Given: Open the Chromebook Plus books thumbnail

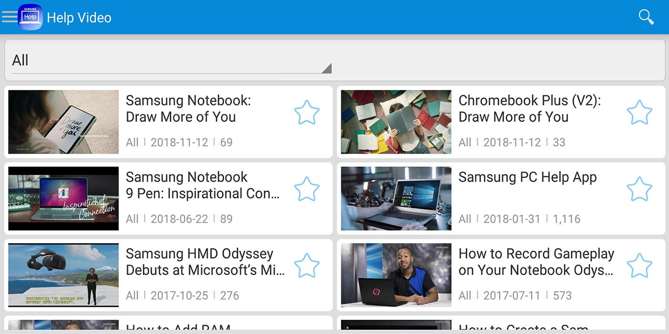Looking at the screenshot, I should tap(396, 122).
